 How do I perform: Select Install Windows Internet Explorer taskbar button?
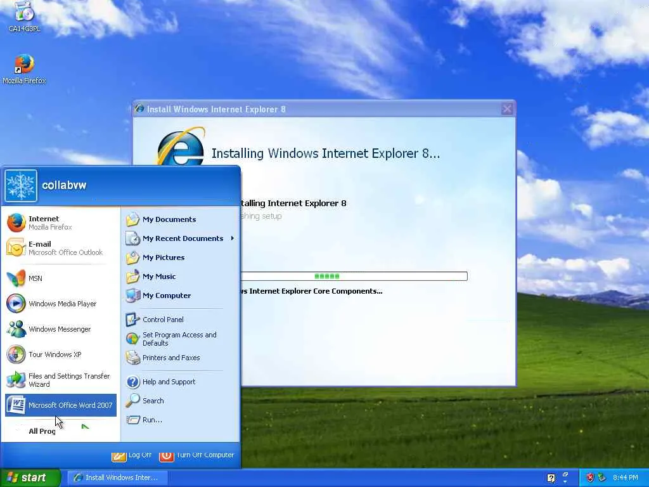(117, 477)
